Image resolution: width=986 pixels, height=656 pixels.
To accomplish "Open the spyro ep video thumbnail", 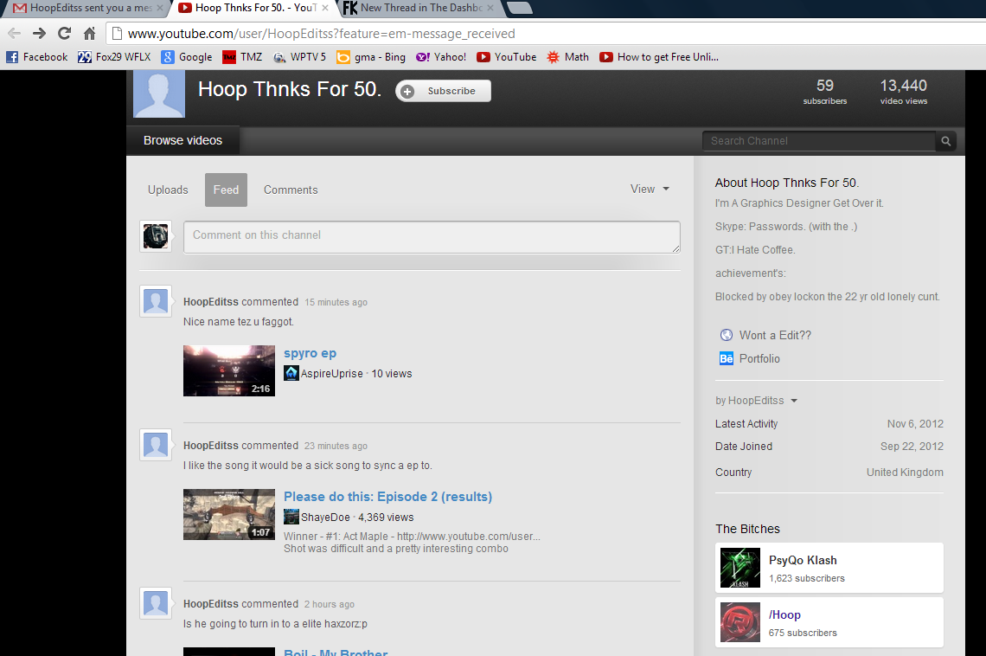I will click(x=229, y=370).
